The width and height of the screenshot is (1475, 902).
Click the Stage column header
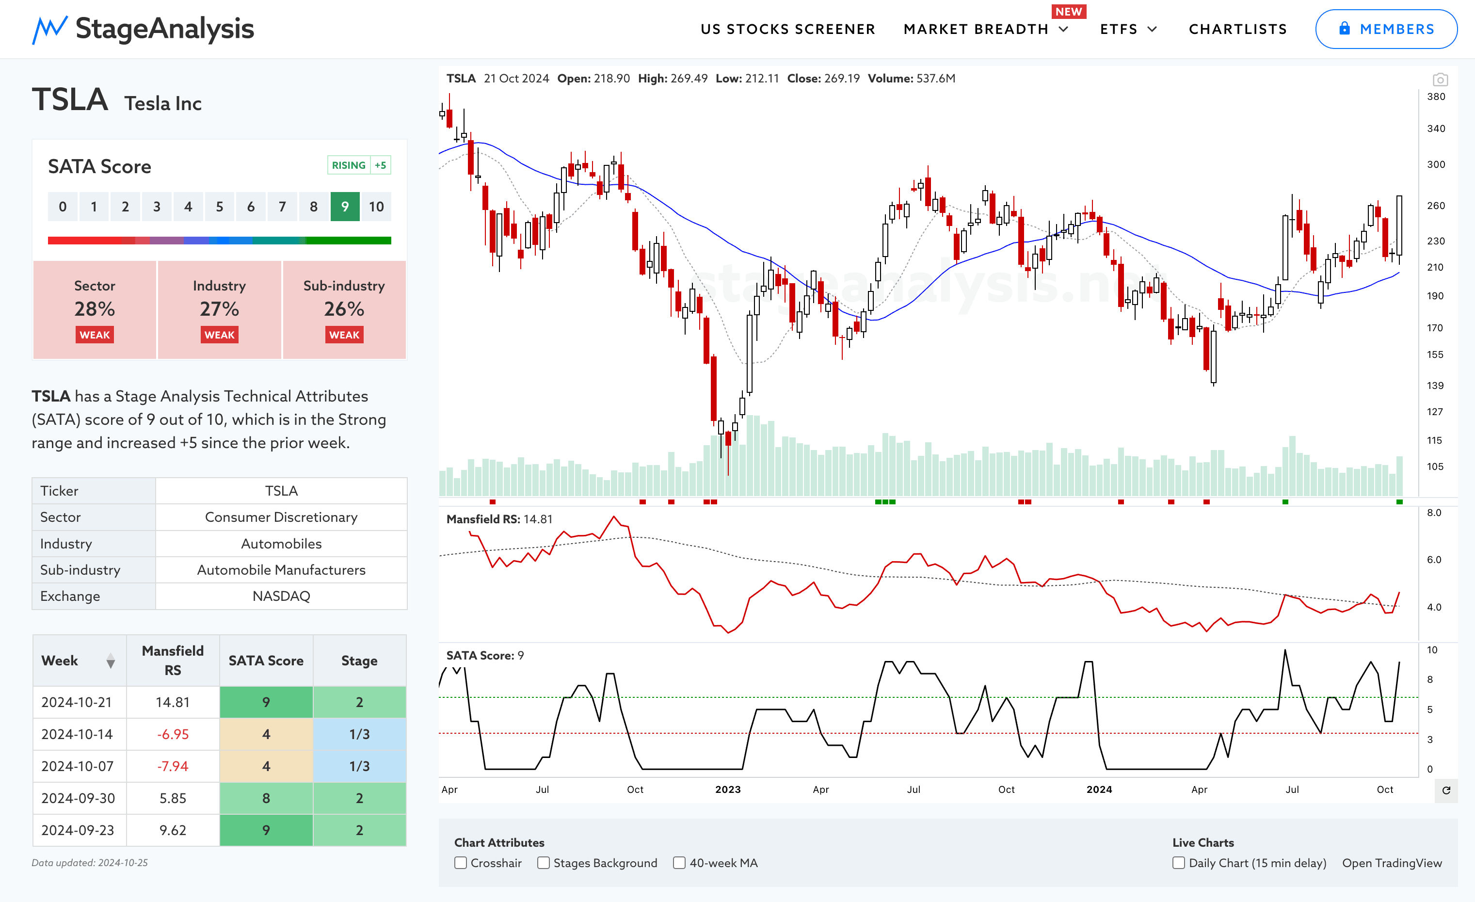point(359,660)
